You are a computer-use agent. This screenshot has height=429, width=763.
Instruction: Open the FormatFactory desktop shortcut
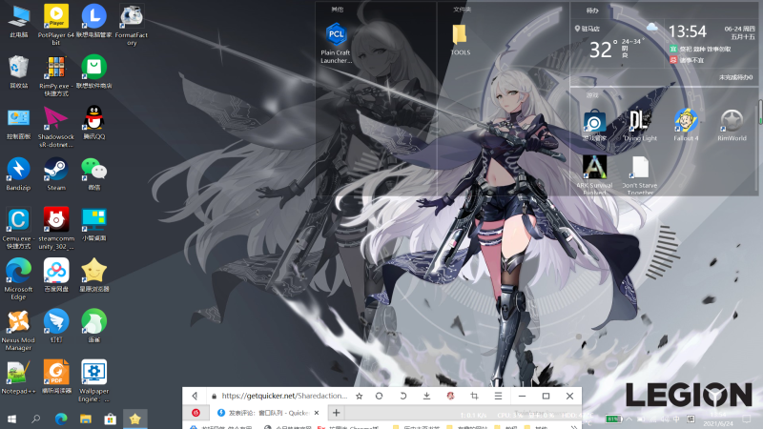tap(132, 25)
